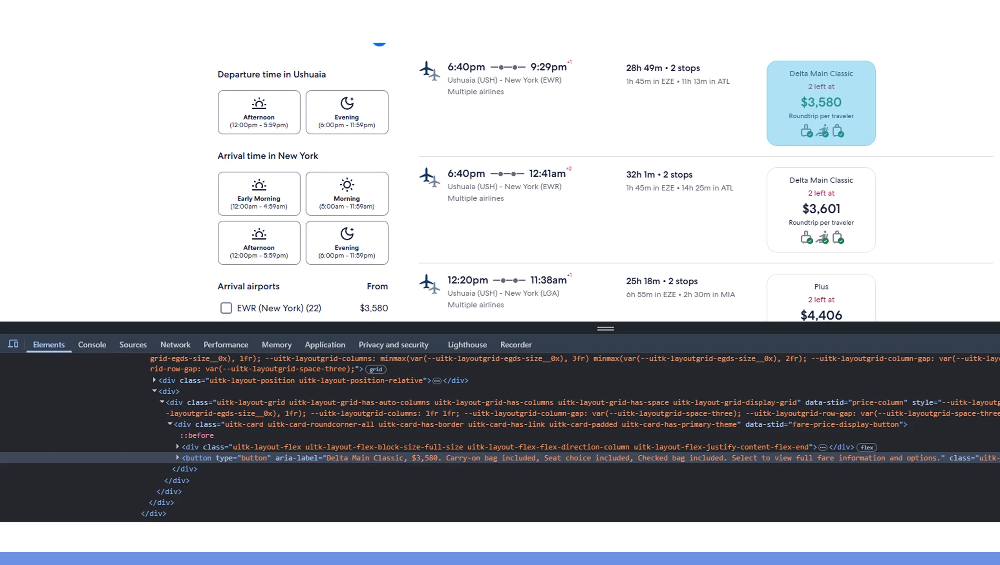Collapse the uitk-layout-grid div node
The width and height of the screenshot is (1000, 565).
[163, 402]
